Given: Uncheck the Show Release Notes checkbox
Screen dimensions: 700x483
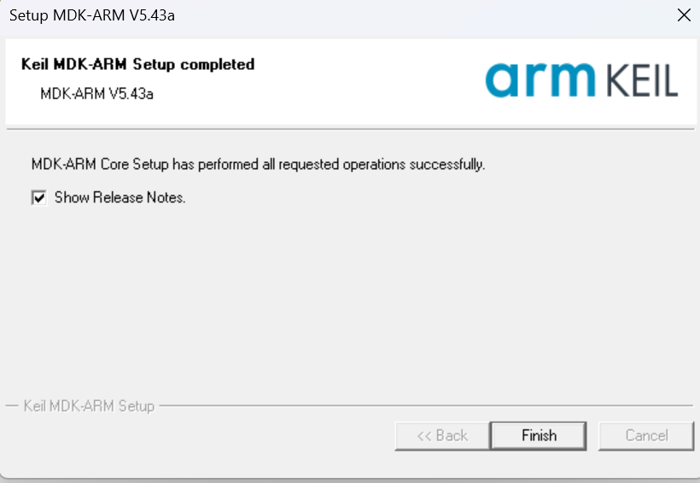Looking at the screenshot, I should 38,197.
